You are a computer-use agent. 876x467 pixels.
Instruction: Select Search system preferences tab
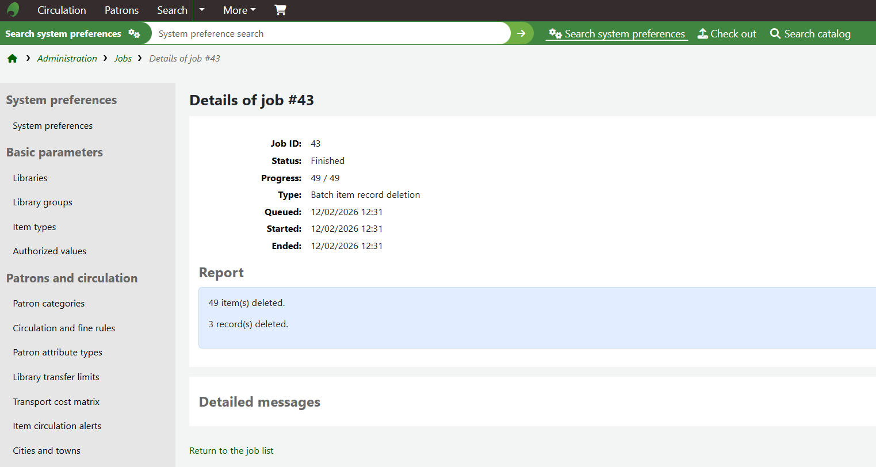(x=617, y=34)
